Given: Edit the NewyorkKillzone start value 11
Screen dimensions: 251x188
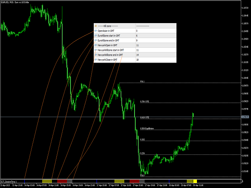Looking at the screenshot, I should pyautogui.click(x=156, y=50).
